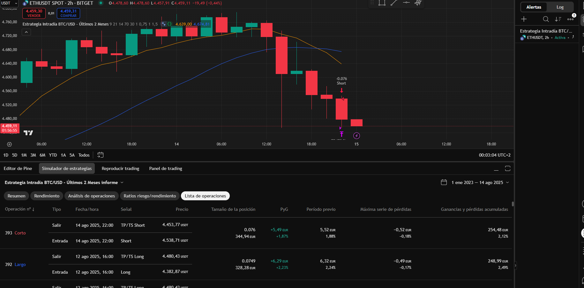This screenshot has height=288, width=584.
Task: Switch alerts panel to Log view
Action: pos(560,7)
